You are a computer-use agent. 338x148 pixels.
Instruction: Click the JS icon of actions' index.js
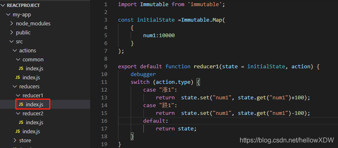[x=18, y=77]
